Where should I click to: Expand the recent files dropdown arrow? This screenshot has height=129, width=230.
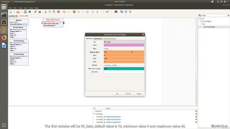click(22, 12)
